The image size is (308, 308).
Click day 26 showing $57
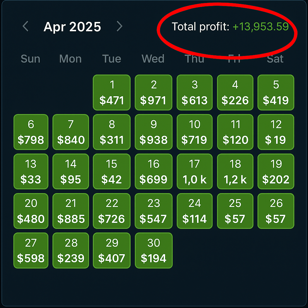tap(276, 211)
